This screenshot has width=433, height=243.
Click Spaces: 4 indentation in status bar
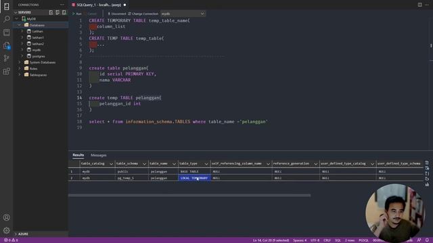[x=300, y=240]
